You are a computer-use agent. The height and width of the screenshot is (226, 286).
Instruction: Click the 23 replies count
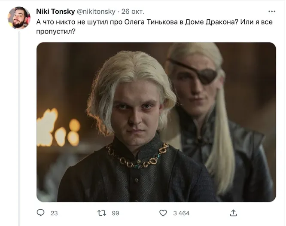pyautogui.click(x=54, y=213)
